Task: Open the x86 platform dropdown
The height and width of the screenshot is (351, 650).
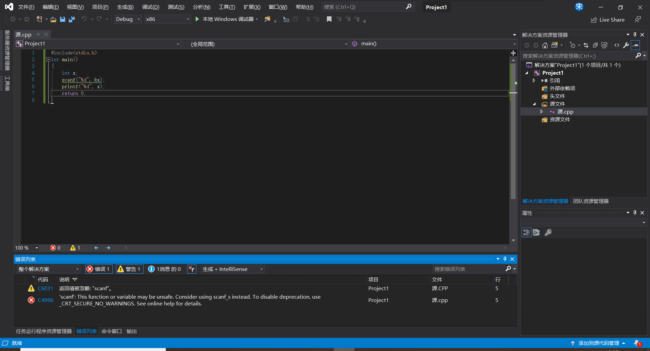Action: coord(168,19)
